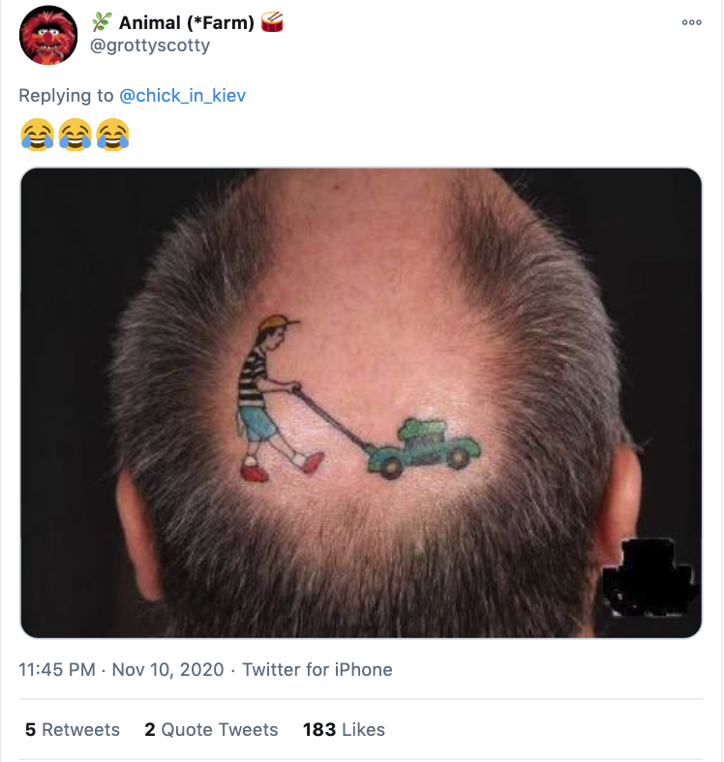This screenshot has width=724, height=762.
Task: Click the Twitter for iPhone source label
Action: pos(317,670)
